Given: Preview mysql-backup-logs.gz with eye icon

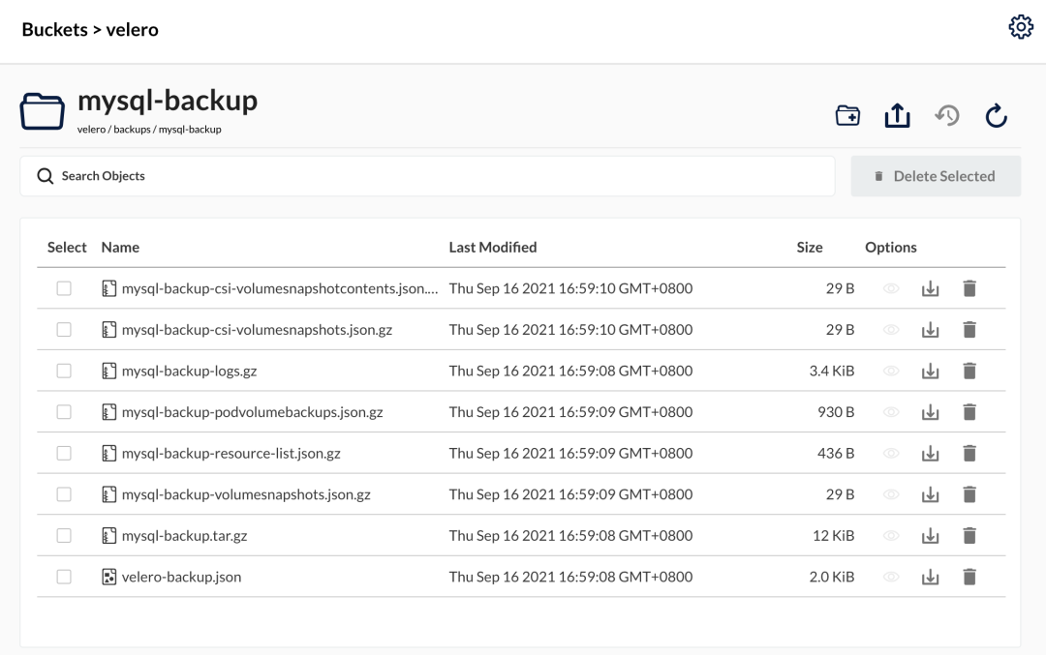Looking at the screenshot, I should click(891, 372).
